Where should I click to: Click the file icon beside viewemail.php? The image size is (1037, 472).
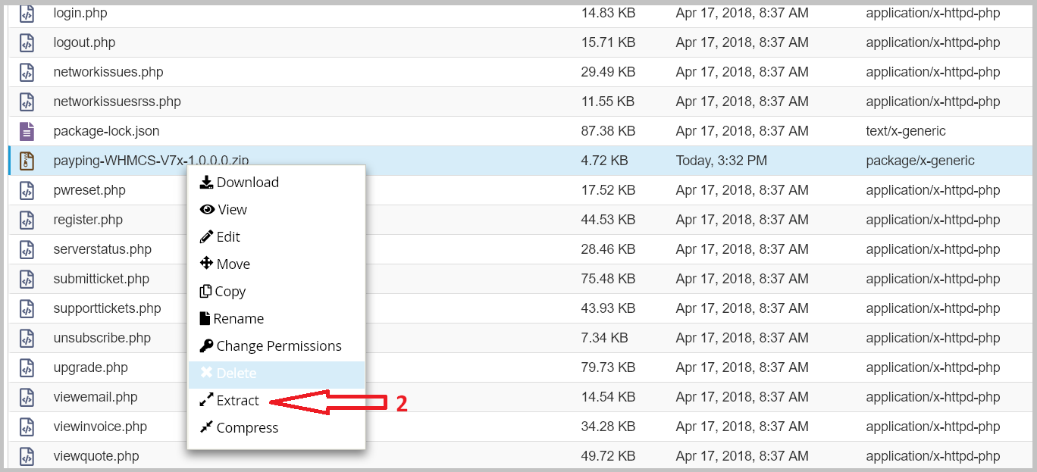27,398
